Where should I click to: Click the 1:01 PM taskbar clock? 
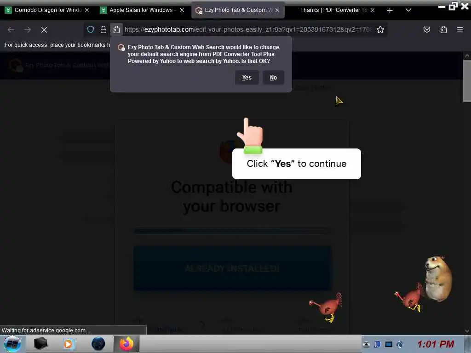tap(436, 344)
